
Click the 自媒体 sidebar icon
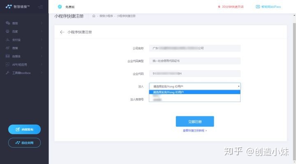coord(7,56)
